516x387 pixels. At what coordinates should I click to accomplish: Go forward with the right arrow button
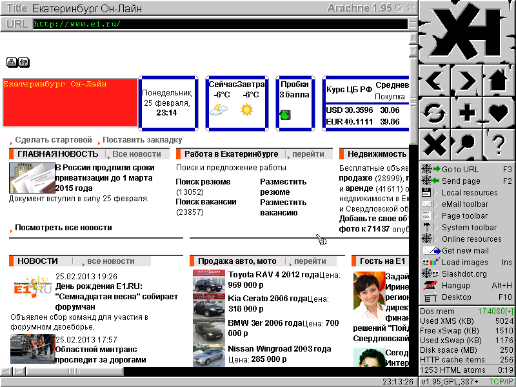click(466, 80)
